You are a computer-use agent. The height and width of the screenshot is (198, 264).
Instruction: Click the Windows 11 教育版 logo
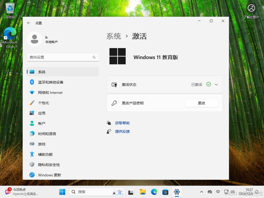pos(118,56)
